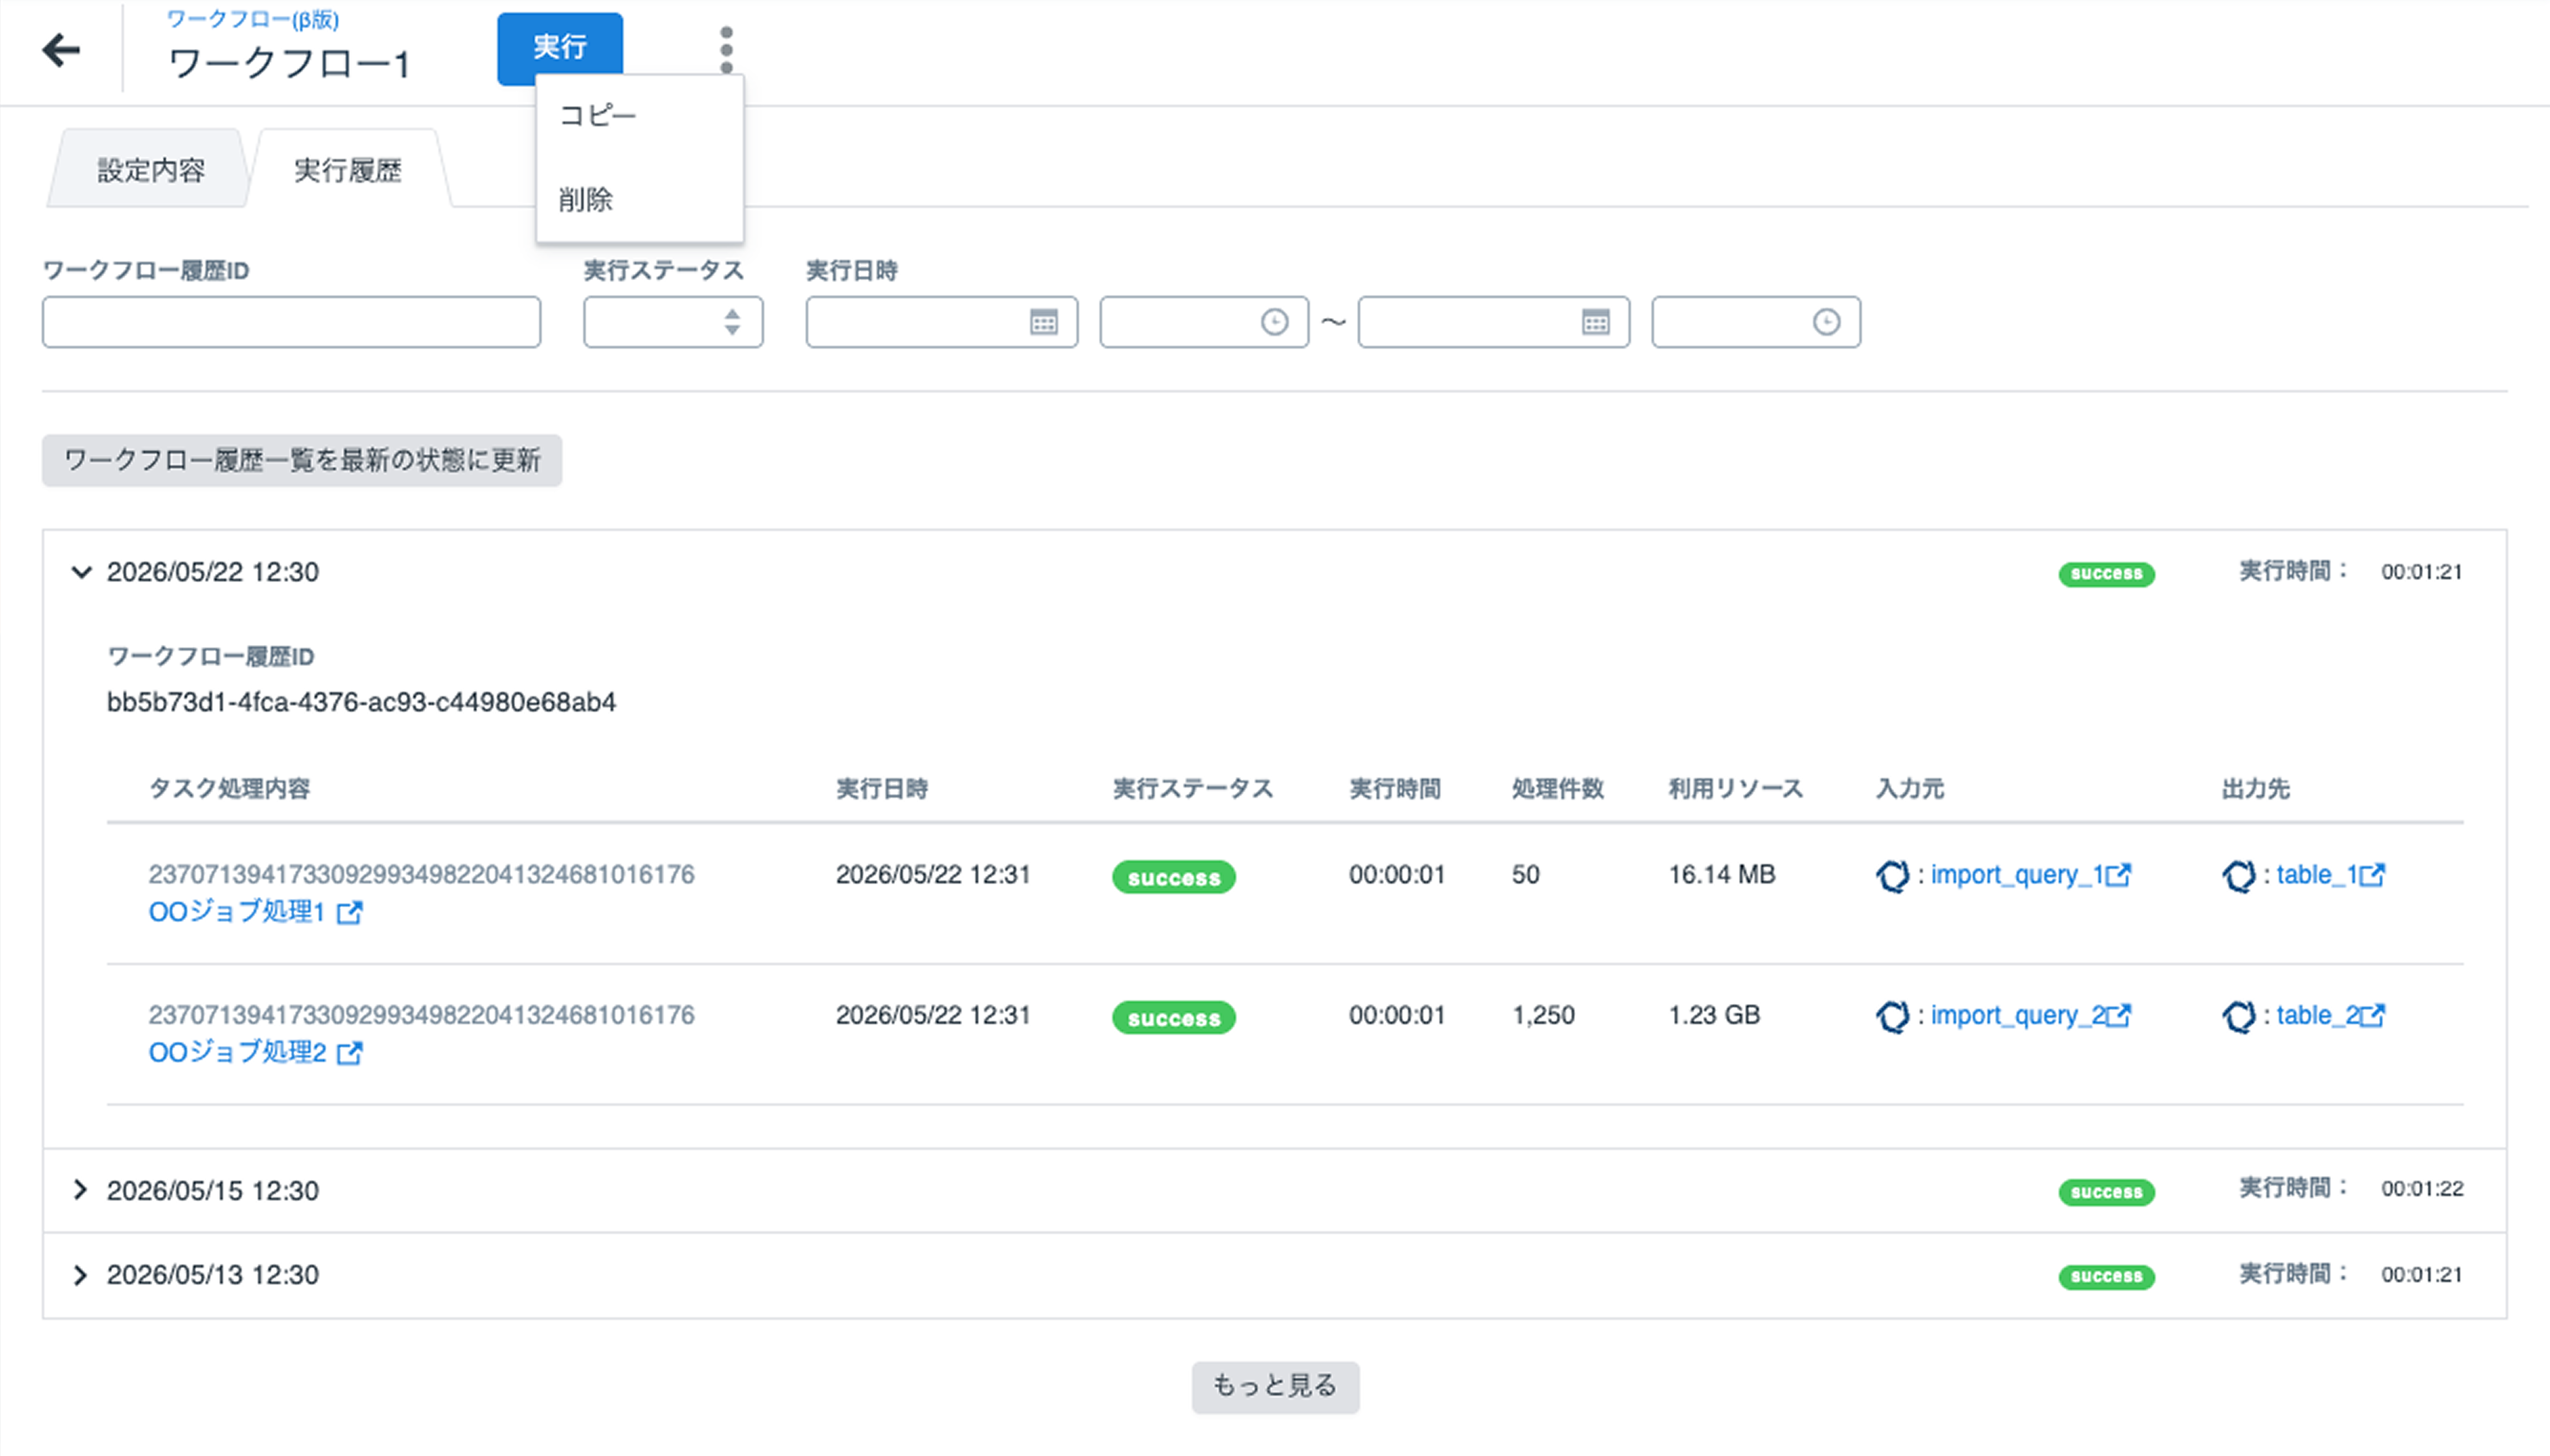Switch to the 実行履歴 tab
2550x1456 pixels.
pyautogui.click(x=348, y=169)
